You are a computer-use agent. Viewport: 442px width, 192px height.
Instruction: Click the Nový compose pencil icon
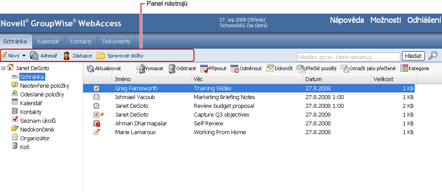pos(4,56)
